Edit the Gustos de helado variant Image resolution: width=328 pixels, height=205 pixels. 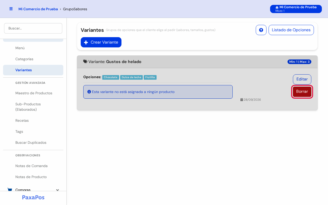click(302, 79)
